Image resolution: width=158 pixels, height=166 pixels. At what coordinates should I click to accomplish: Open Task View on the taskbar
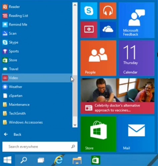(41, 160)
